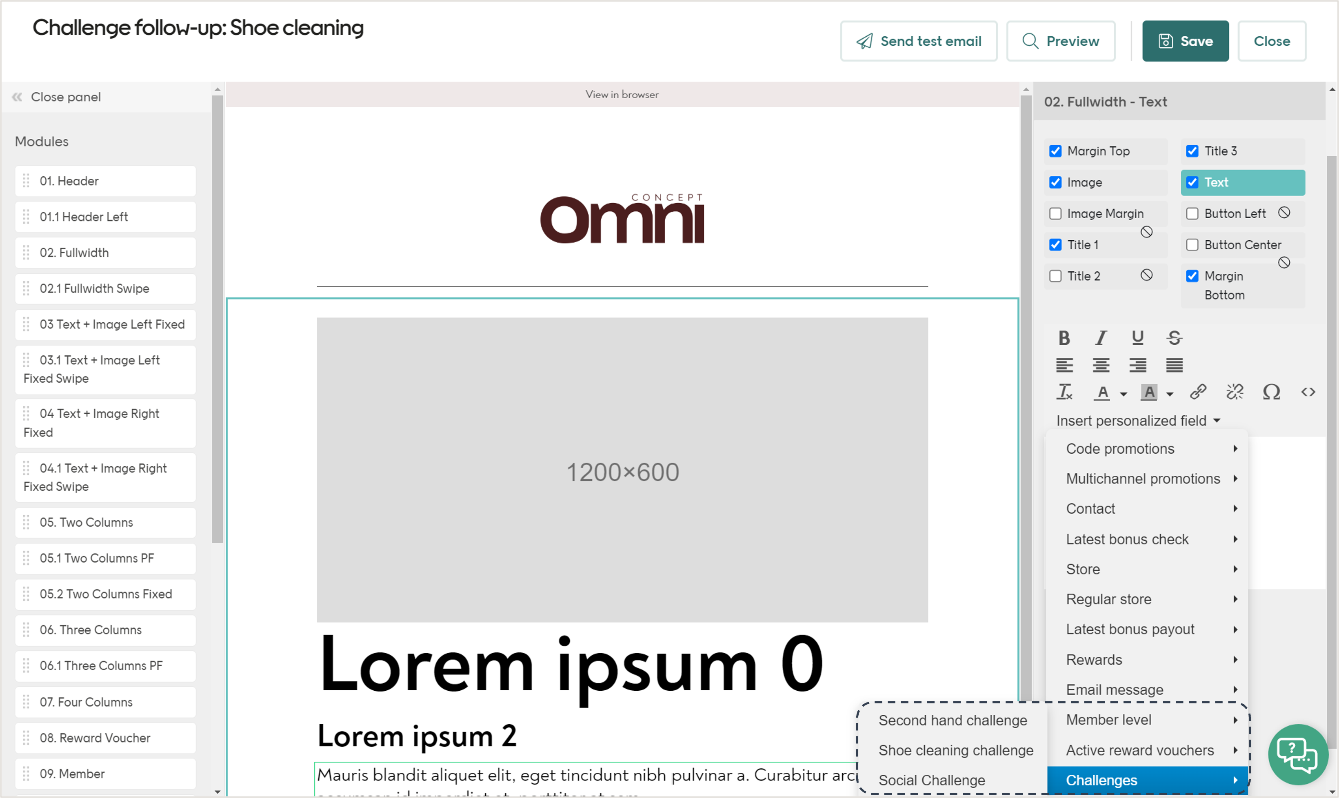Image resolution: width=1339 pixels, height=798 pixels.
Task: Enable the Image Margin checkbox
Action: [x=1055, y=213]
